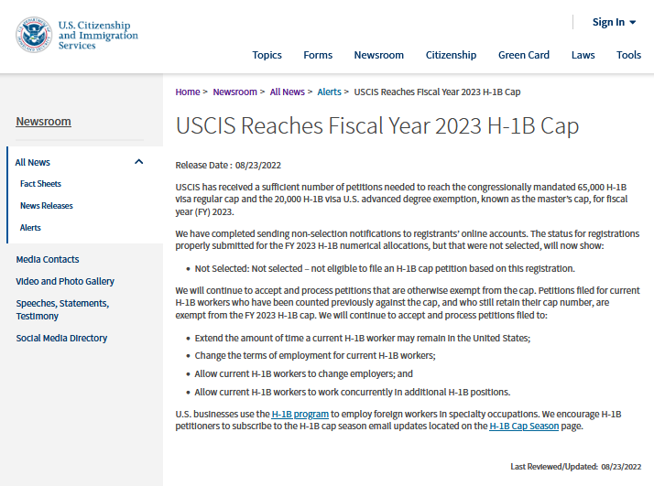Screen dimensions: 654x486
Task: Click the Last Reviewed/Updated: 08/23/2022 text
Action: [575, 467]
